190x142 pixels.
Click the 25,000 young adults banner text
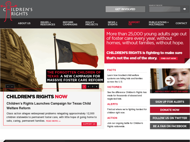[147, 38]
